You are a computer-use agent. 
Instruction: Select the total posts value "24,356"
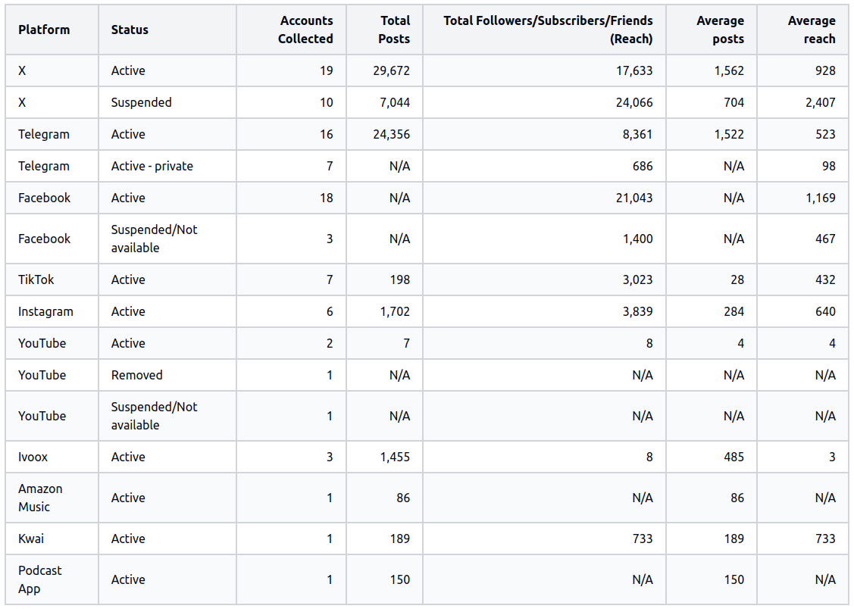392,135
